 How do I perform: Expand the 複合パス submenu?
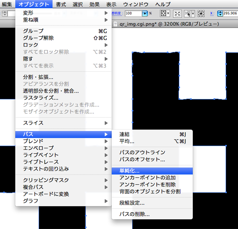click(64, 187)
